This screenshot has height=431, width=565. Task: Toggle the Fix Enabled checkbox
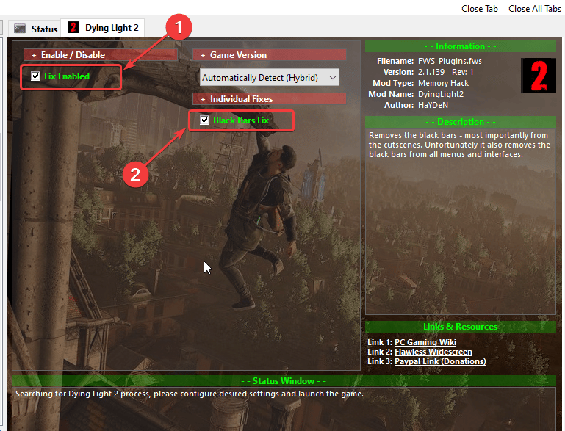pyautogui.click(x=36, y=76)
